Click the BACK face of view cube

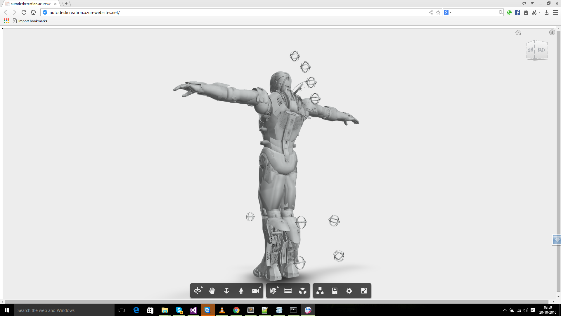coord(541,50)
